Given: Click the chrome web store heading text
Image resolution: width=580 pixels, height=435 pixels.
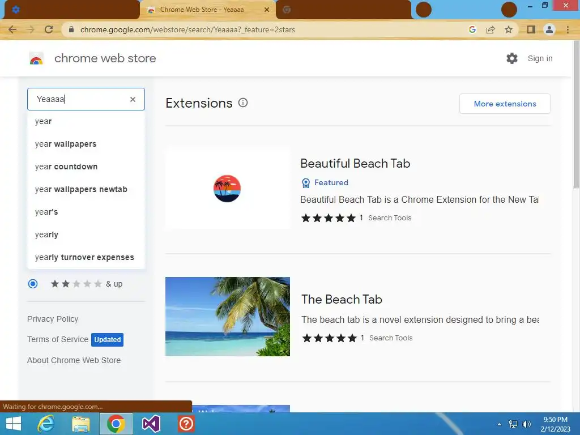Looking at the screenshot, I should 105,58.
